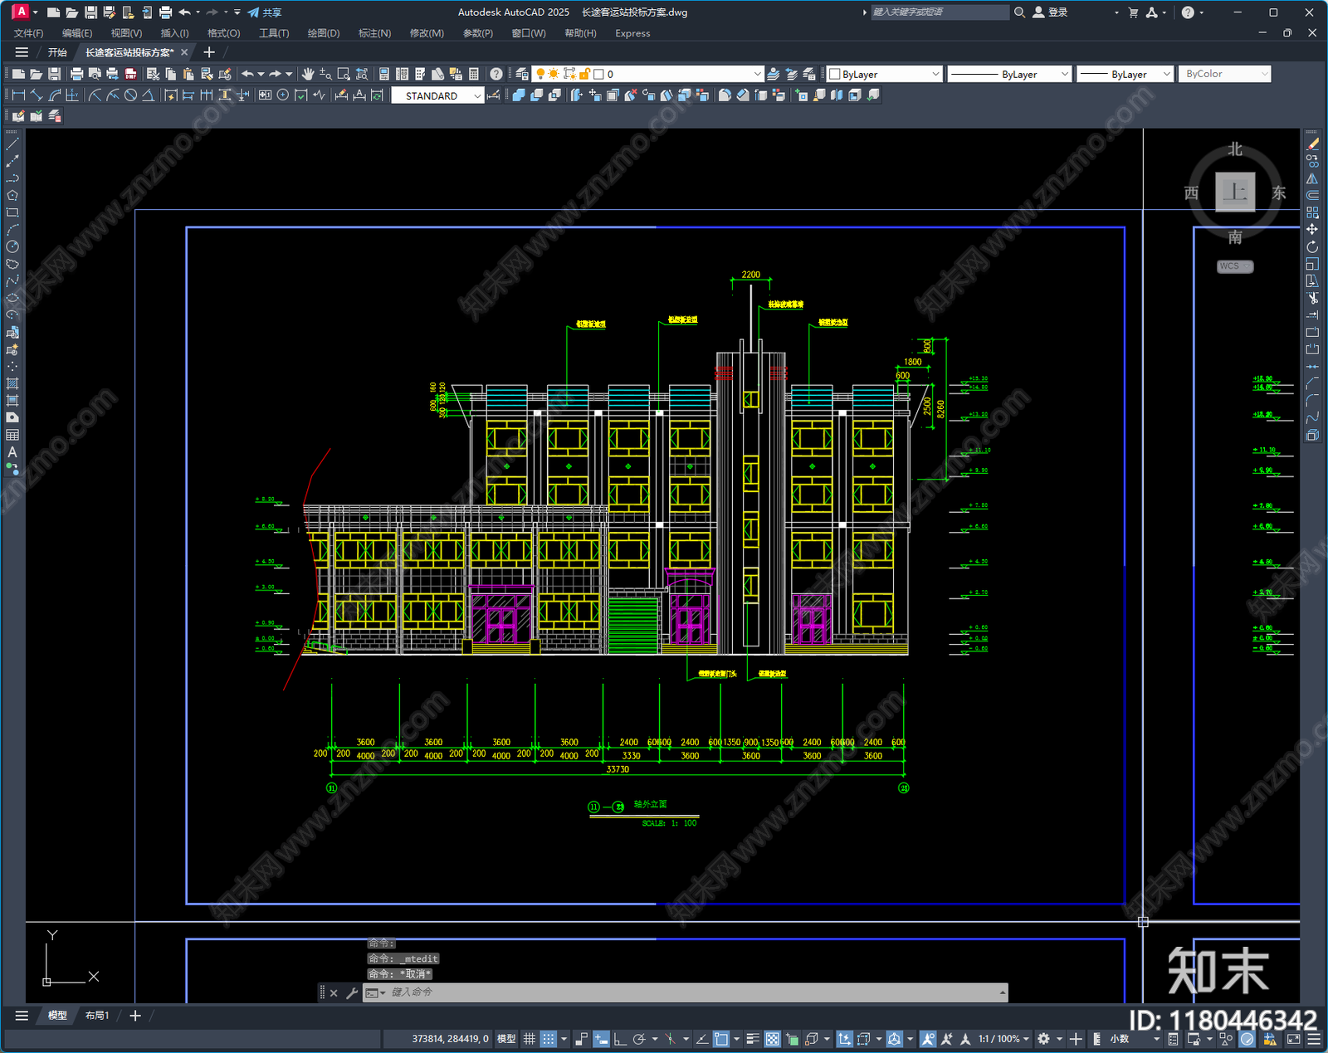The image size is (1328, 1053).
Task: Toggle object snap in the status bar
Action: (x=720, y=1039)
